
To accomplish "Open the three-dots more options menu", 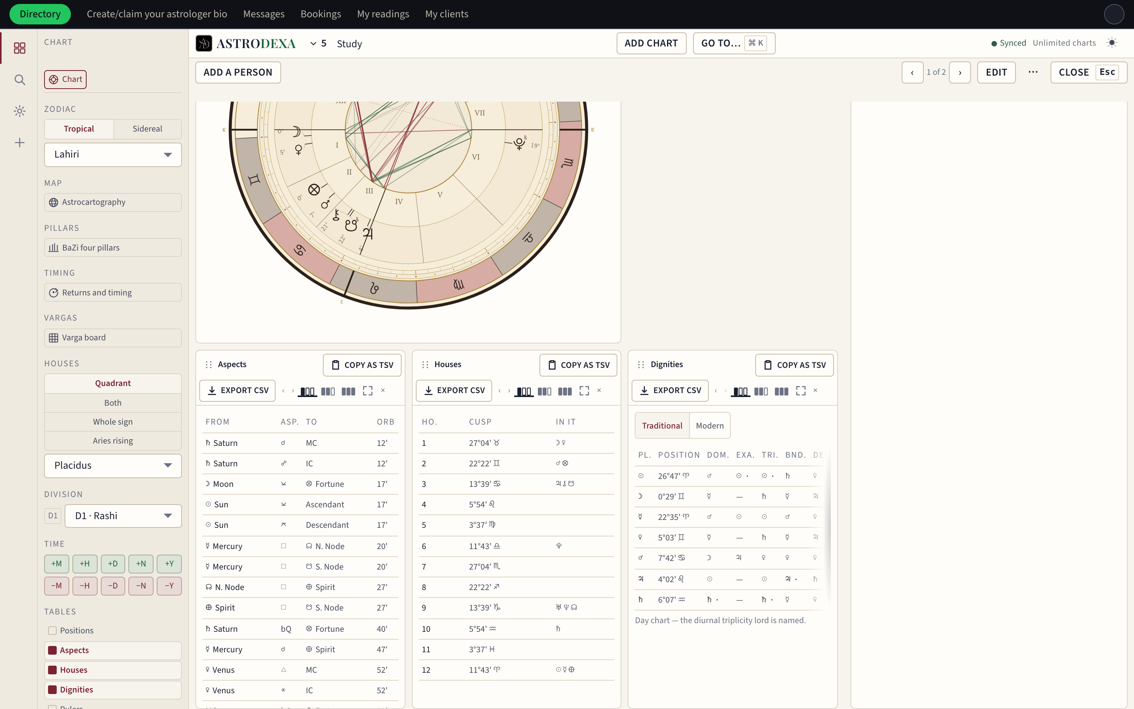I will [1033, 72].
